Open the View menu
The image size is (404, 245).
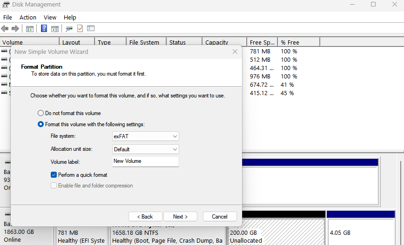click(50, 17)
